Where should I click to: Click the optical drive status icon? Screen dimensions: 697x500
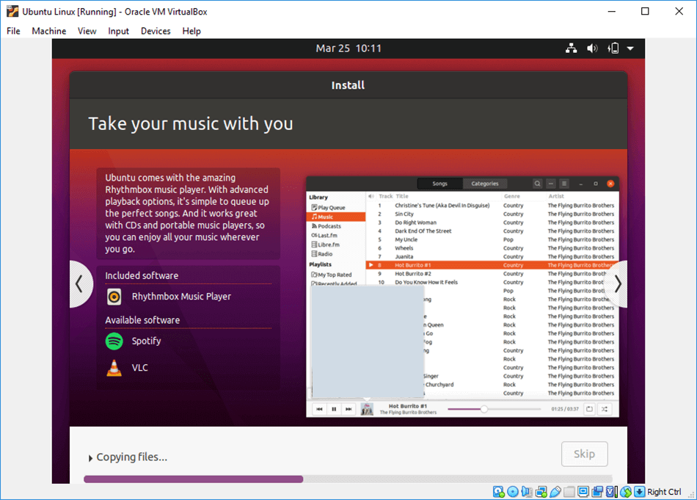click(x=513, y=491)
